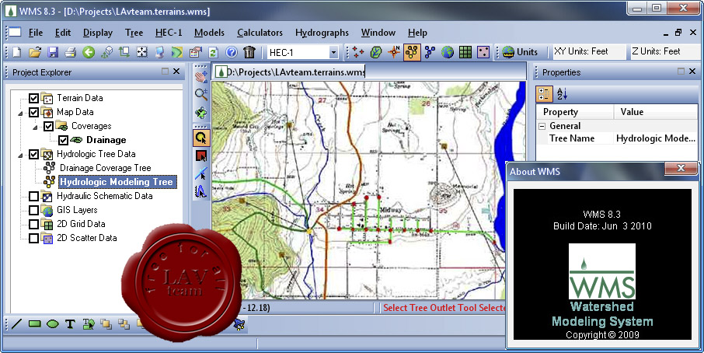Select the Drainage module green leaf icon
The height and width of the screenshot is (353, 704).
[376, 52]
